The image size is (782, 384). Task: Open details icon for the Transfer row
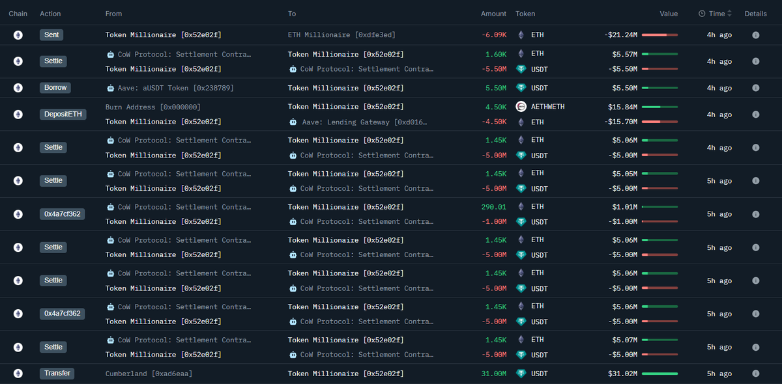point(756,374)
